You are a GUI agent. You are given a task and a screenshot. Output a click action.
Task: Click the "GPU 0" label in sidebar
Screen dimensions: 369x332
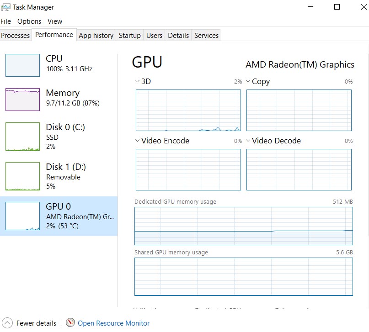coord(59,206)
